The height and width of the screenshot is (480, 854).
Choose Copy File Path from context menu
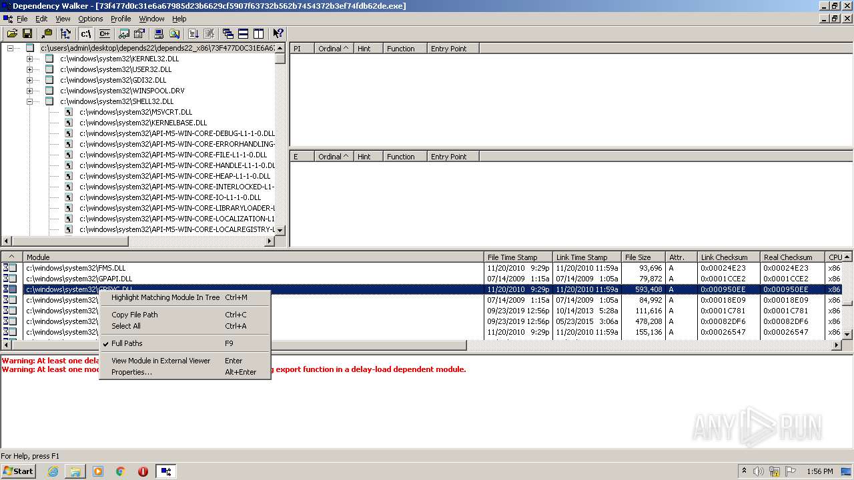185,315
